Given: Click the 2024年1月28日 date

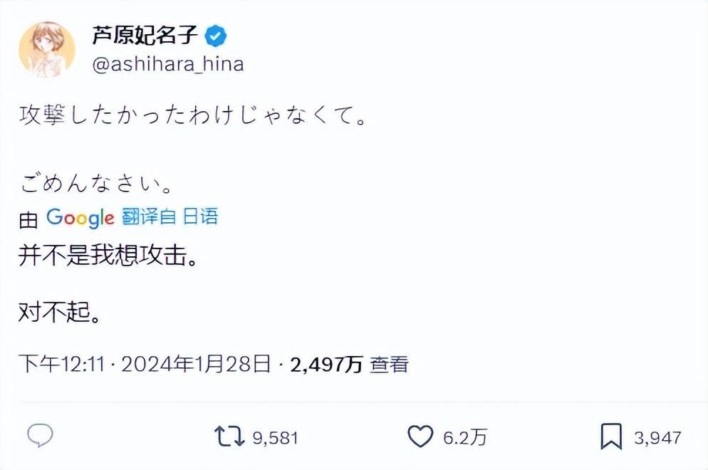Looking at the screenshot, I should coord(197,365).
